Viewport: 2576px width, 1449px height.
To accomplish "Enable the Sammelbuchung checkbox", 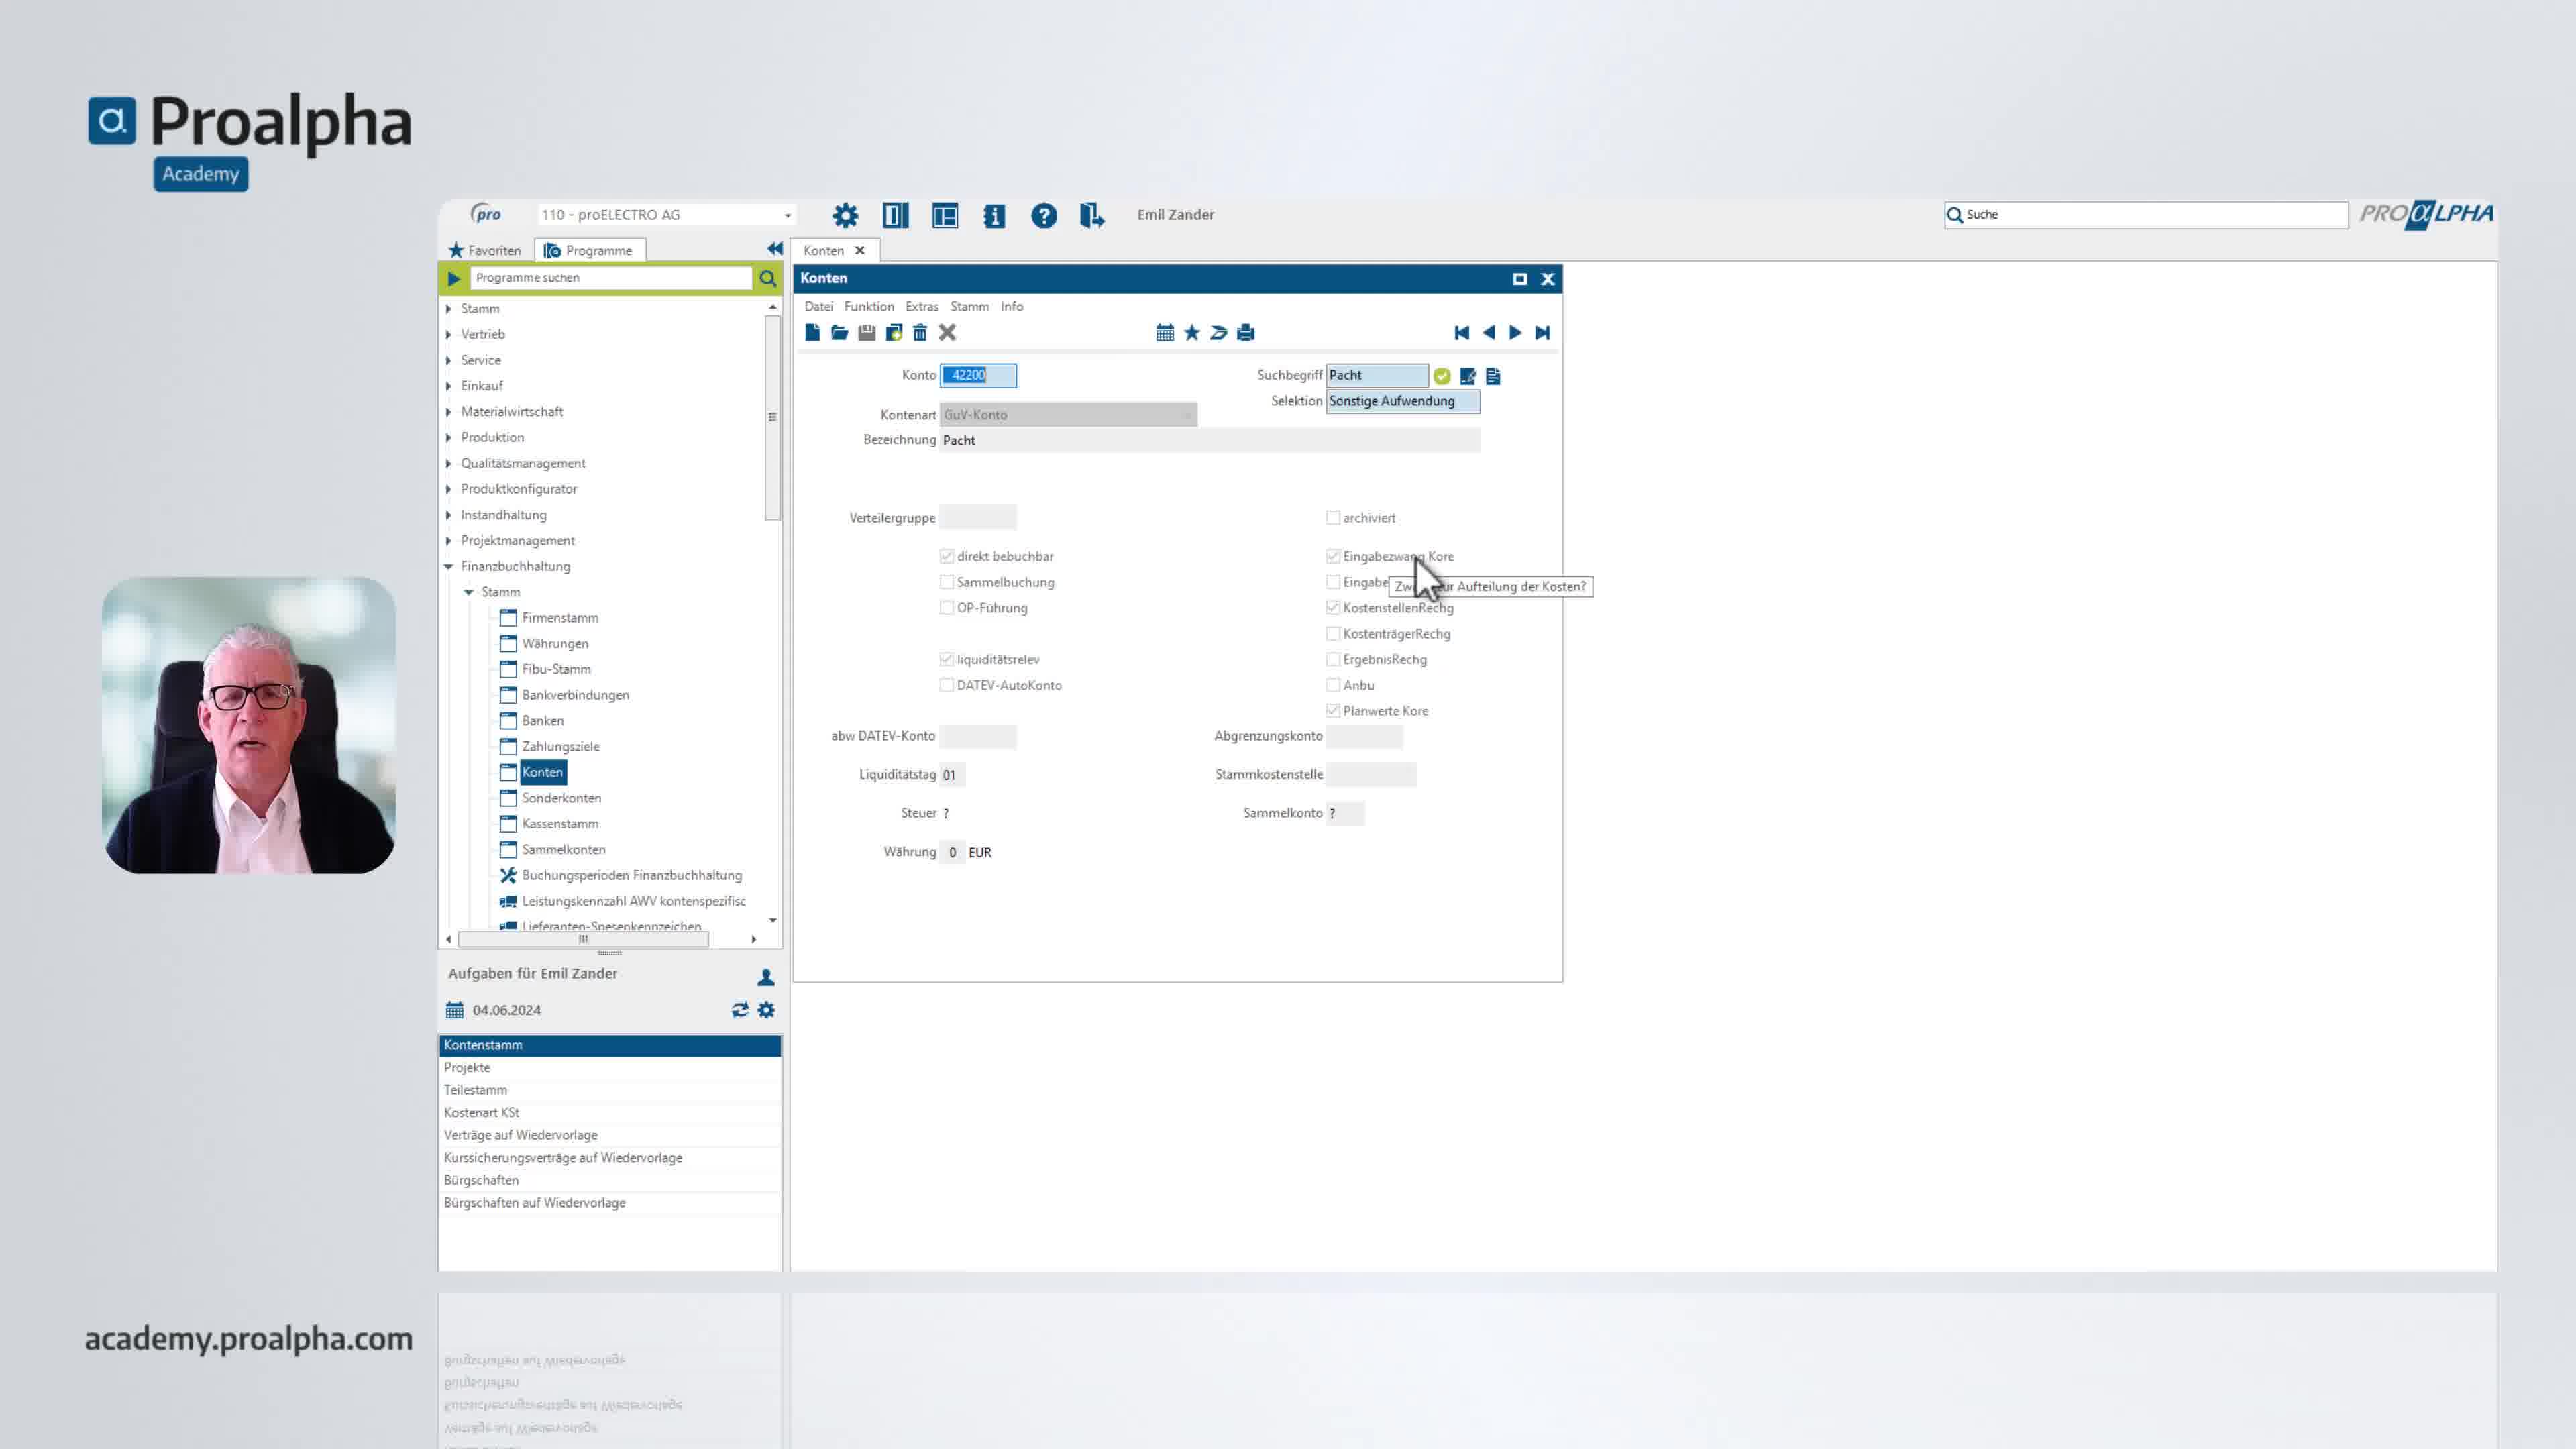I will tap(947, 582).
